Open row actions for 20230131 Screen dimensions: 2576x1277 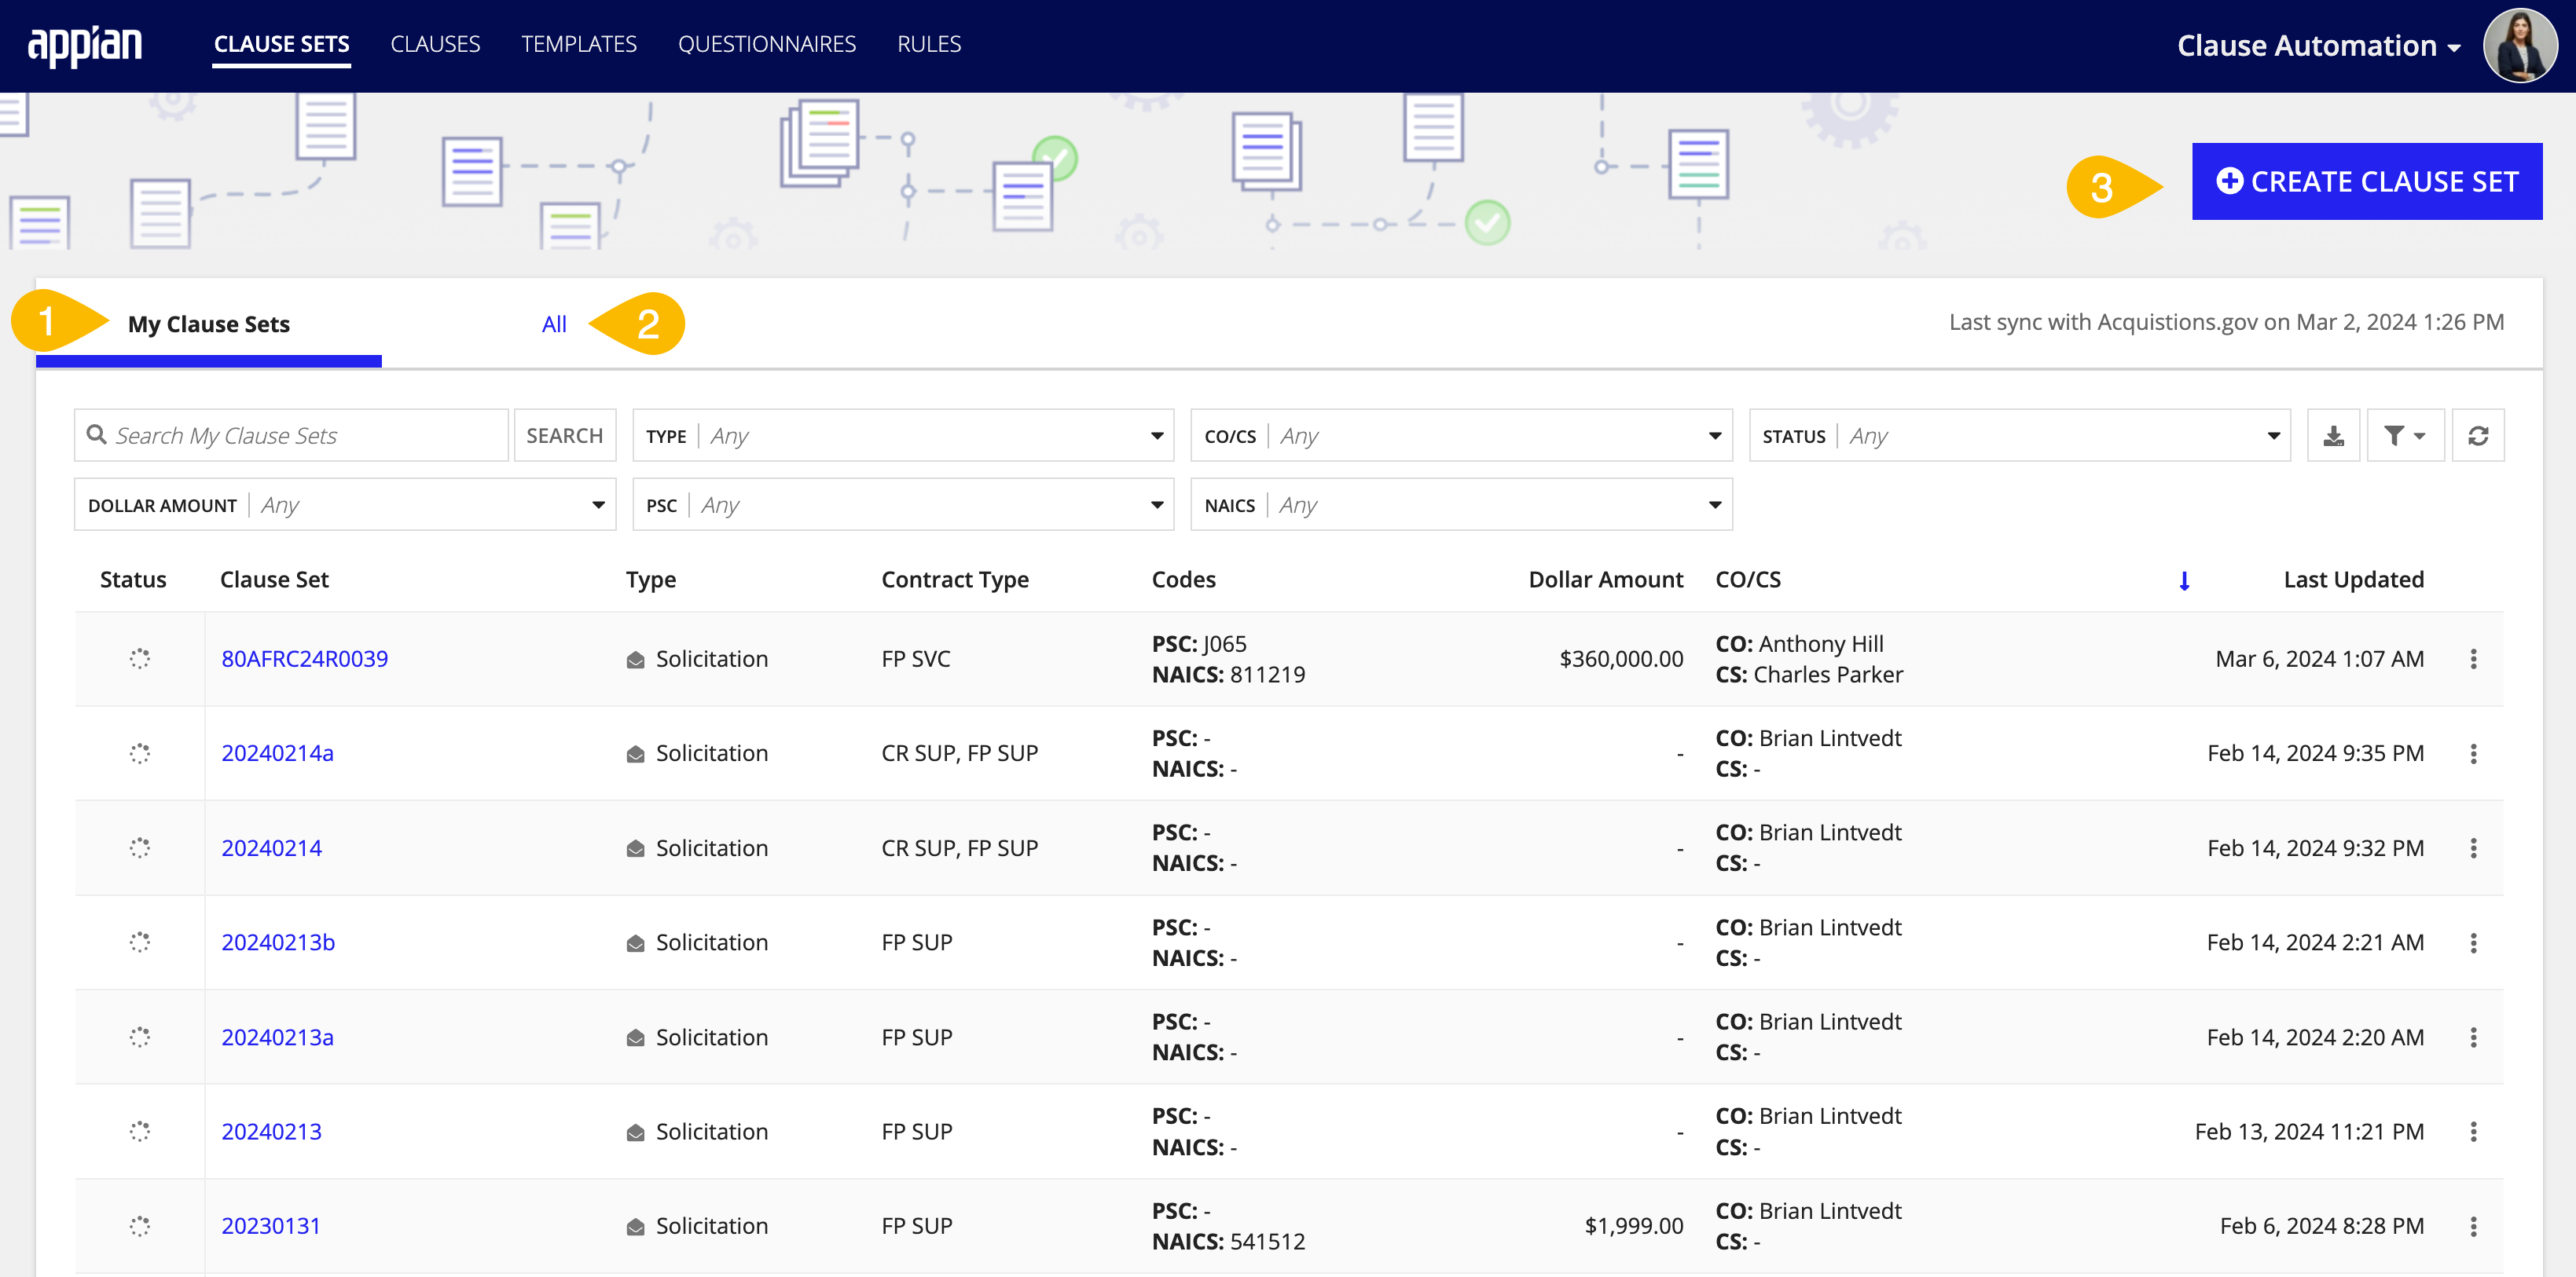click(2473, 1226)
